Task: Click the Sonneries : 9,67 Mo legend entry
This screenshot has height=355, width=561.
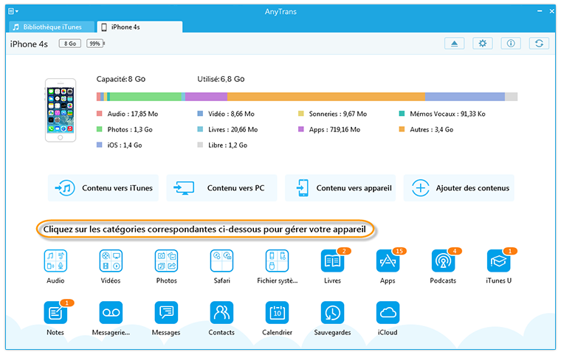Action: click(x=333, y=114)
